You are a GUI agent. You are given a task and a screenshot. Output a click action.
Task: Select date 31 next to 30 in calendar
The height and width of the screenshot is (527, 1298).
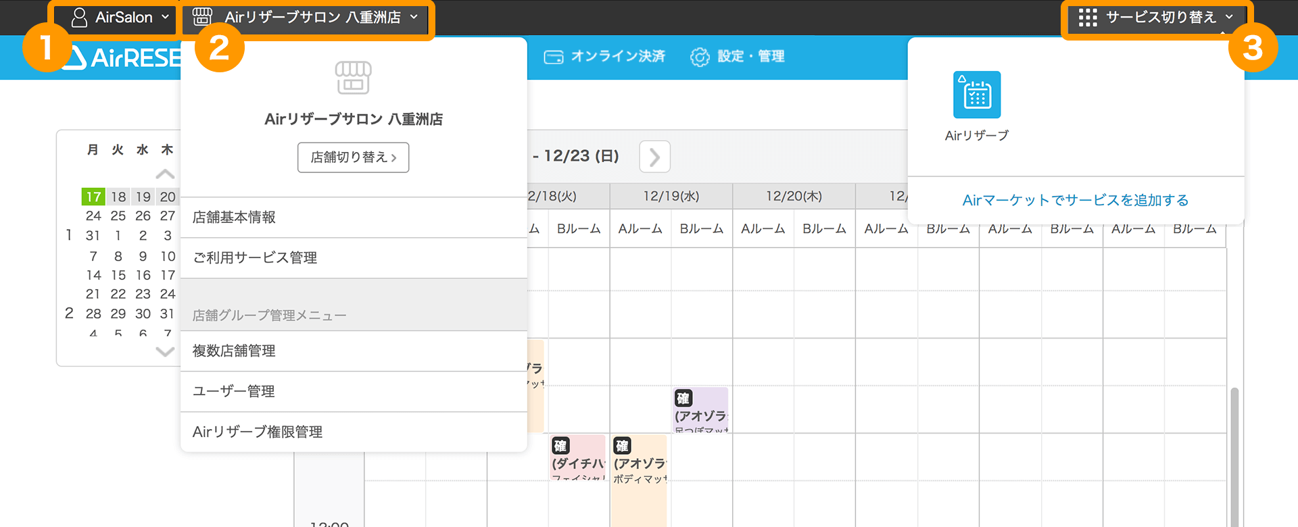[167, 313]
